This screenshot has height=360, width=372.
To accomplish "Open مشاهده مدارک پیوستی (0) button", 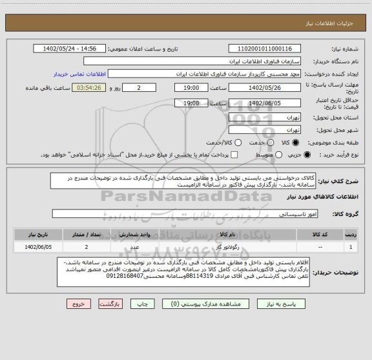I will pyautogui.click(x=205, y=304).
